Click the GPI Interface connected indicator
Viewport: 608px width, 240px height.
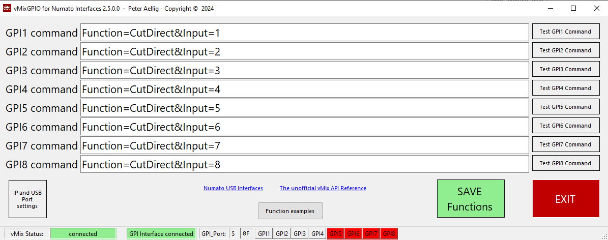click(161, 234)
